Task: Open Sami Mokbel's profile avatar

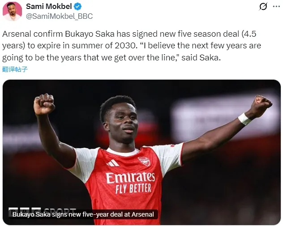Action: click(12, 11)
